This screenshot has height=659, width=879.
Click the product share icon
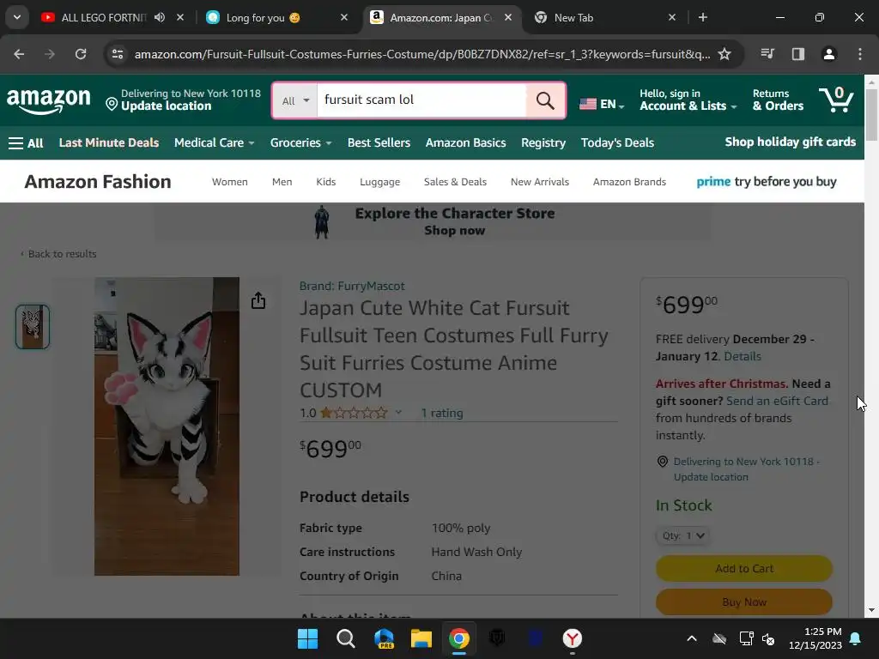pyautogui.click(x=258, y=300)
